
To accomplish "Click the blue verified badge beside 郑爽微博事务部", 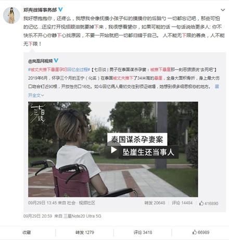I will pyautogui.click(x=60, y=9).
